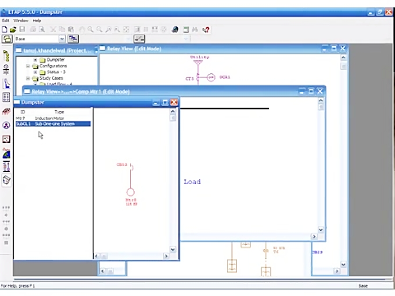Open the Dumpster using the sidebar trash icon

coord(6,179)
